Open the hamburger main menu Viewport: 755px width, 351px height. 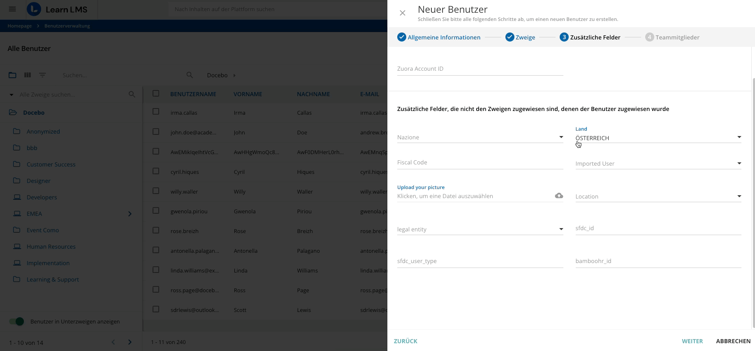(12, 9)
